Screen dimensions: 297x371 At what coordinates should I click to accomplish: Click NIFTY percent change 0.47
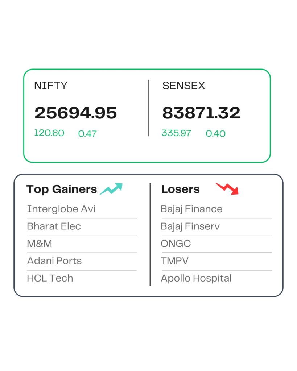click(87, 134)
